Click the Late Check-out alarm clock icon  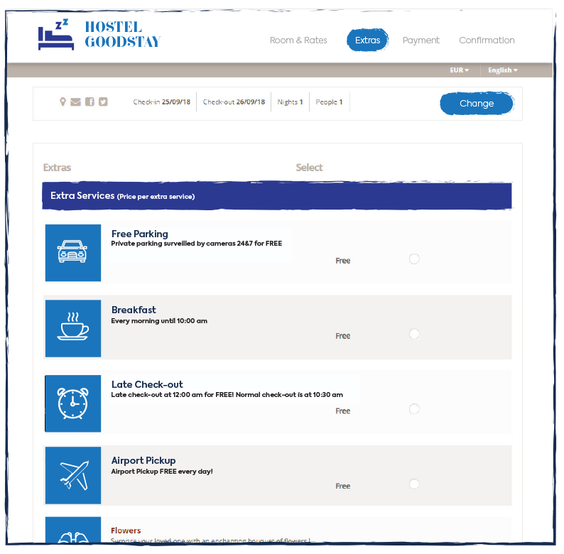[73, 403]
